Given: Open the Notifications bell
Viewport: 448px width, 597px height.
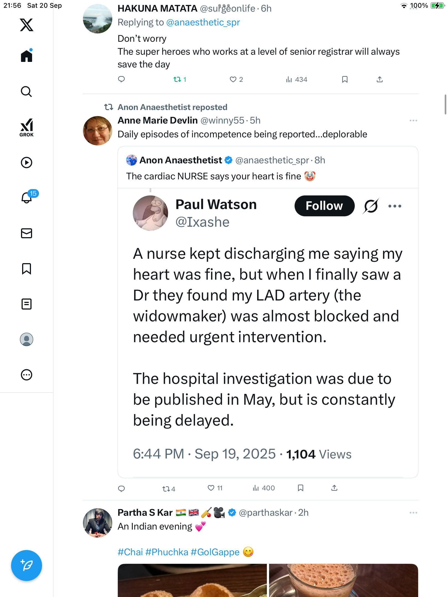Looking at the screenshot, I should click(x=27, y=198).
